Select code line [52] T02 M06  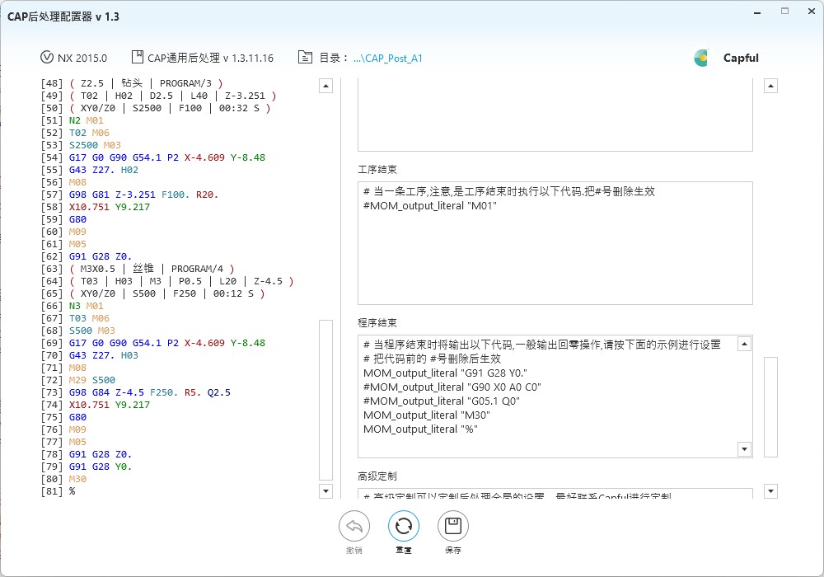[75, 133]
